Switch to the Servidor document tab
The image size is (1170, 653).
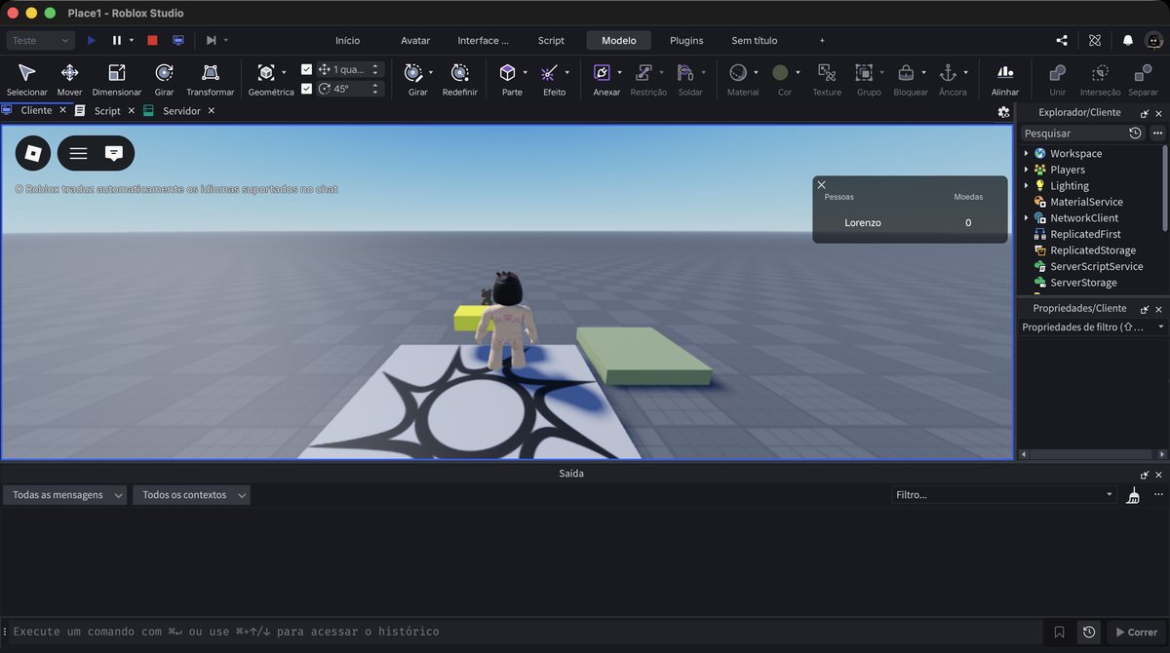[x=181, y=111]
